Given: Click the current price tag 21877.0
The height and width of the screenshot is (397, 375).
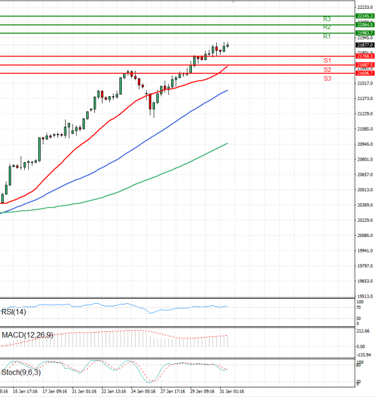Looking at the screenshot, I should pos(365,45).
